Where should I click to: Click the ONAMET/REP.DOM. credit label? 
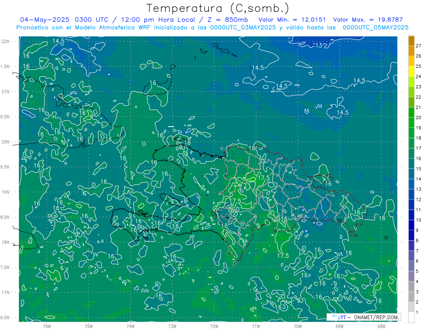[376, 317]
